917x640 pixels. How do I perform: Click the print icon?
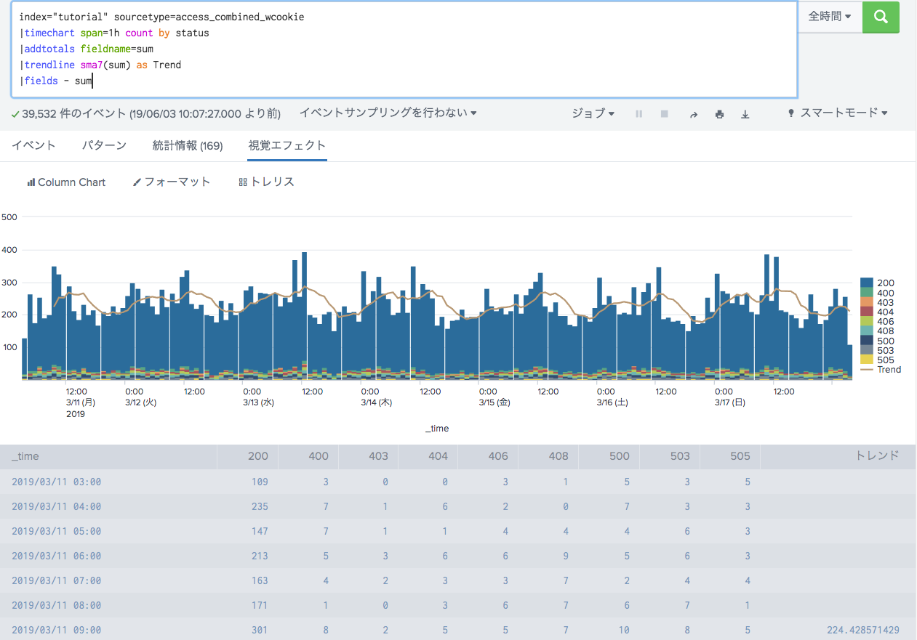tap(719, 114)
